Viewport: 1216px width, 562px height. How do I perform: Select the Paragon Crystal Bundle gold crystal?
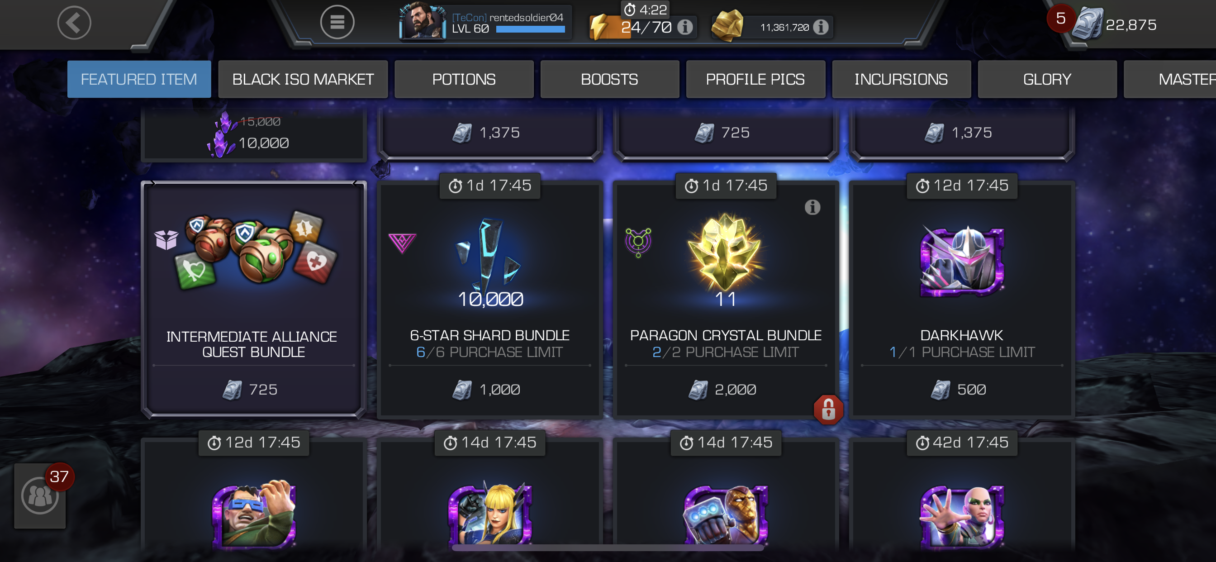(726, 252)
